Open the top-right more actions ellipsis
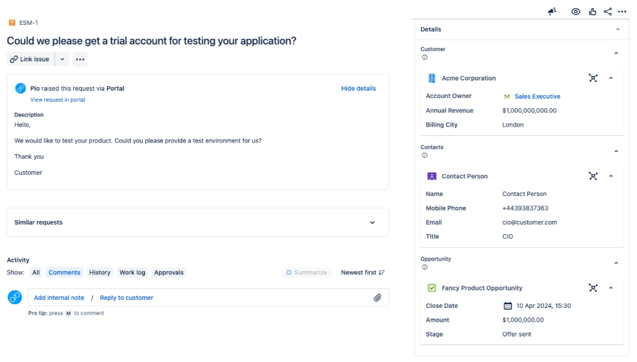The image size is (637, 362). (x=622, y=12)
